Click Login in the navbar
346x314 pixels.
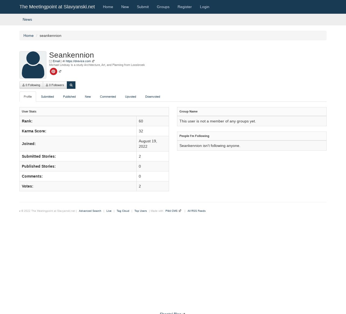[205, 7]
